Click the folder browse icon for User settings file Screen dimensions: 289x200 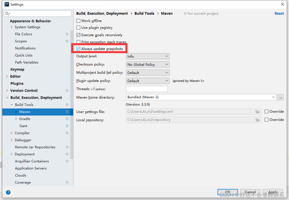pyautogui.click(x=257, y=112)
